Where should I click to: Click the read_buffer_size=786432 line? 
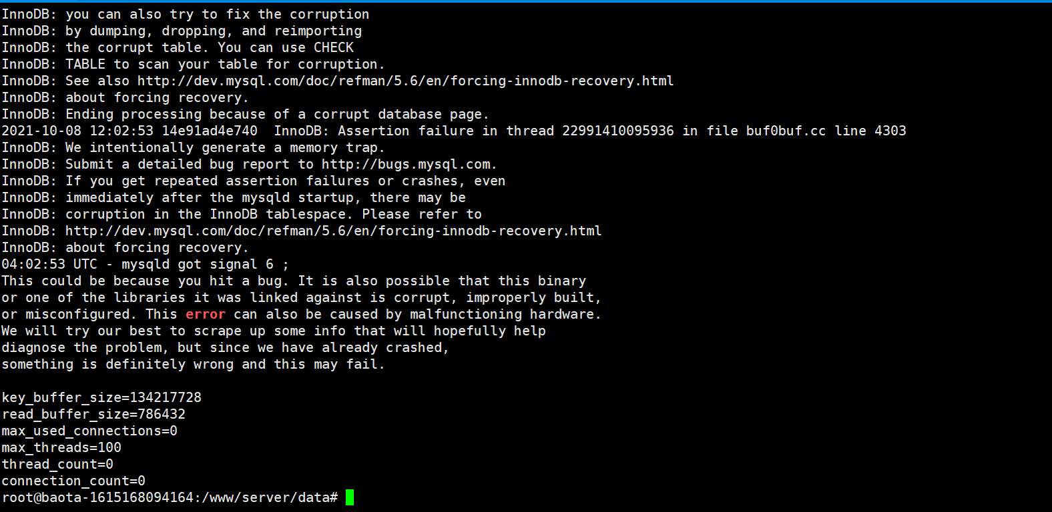(x=93, y=414)
